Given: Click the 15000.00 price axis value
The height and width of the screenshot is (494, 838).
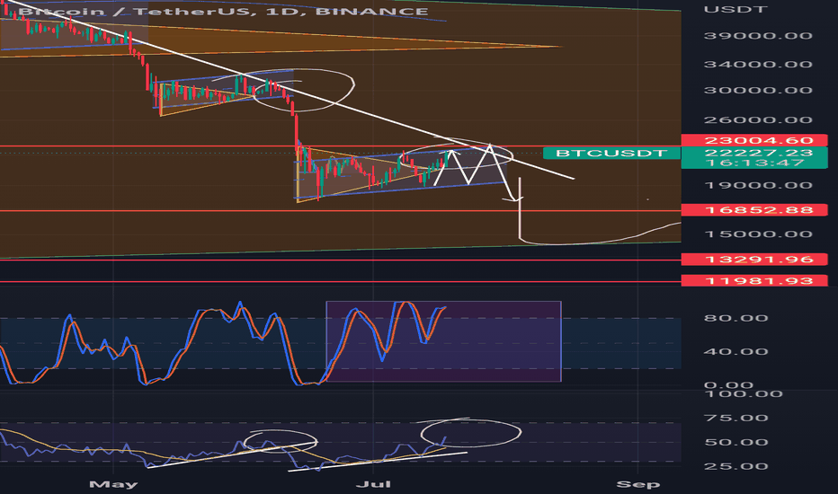Looking at the screenshot, I should pos(758,234).
